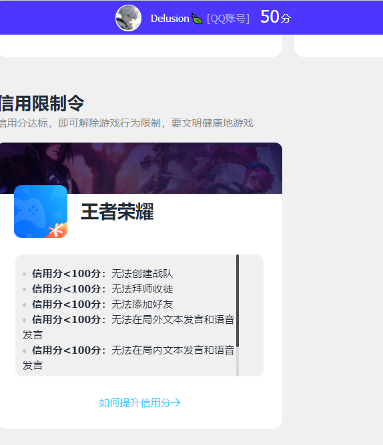Viewport: 383px width, 445px height.
Task: Select the 无法创建战队 restriction line
Action: pos(97,274)
